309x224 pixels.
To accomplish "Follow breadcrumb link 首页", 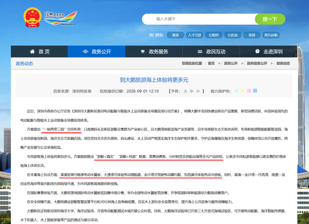I will pyautogui.click(x=211, y=63).
